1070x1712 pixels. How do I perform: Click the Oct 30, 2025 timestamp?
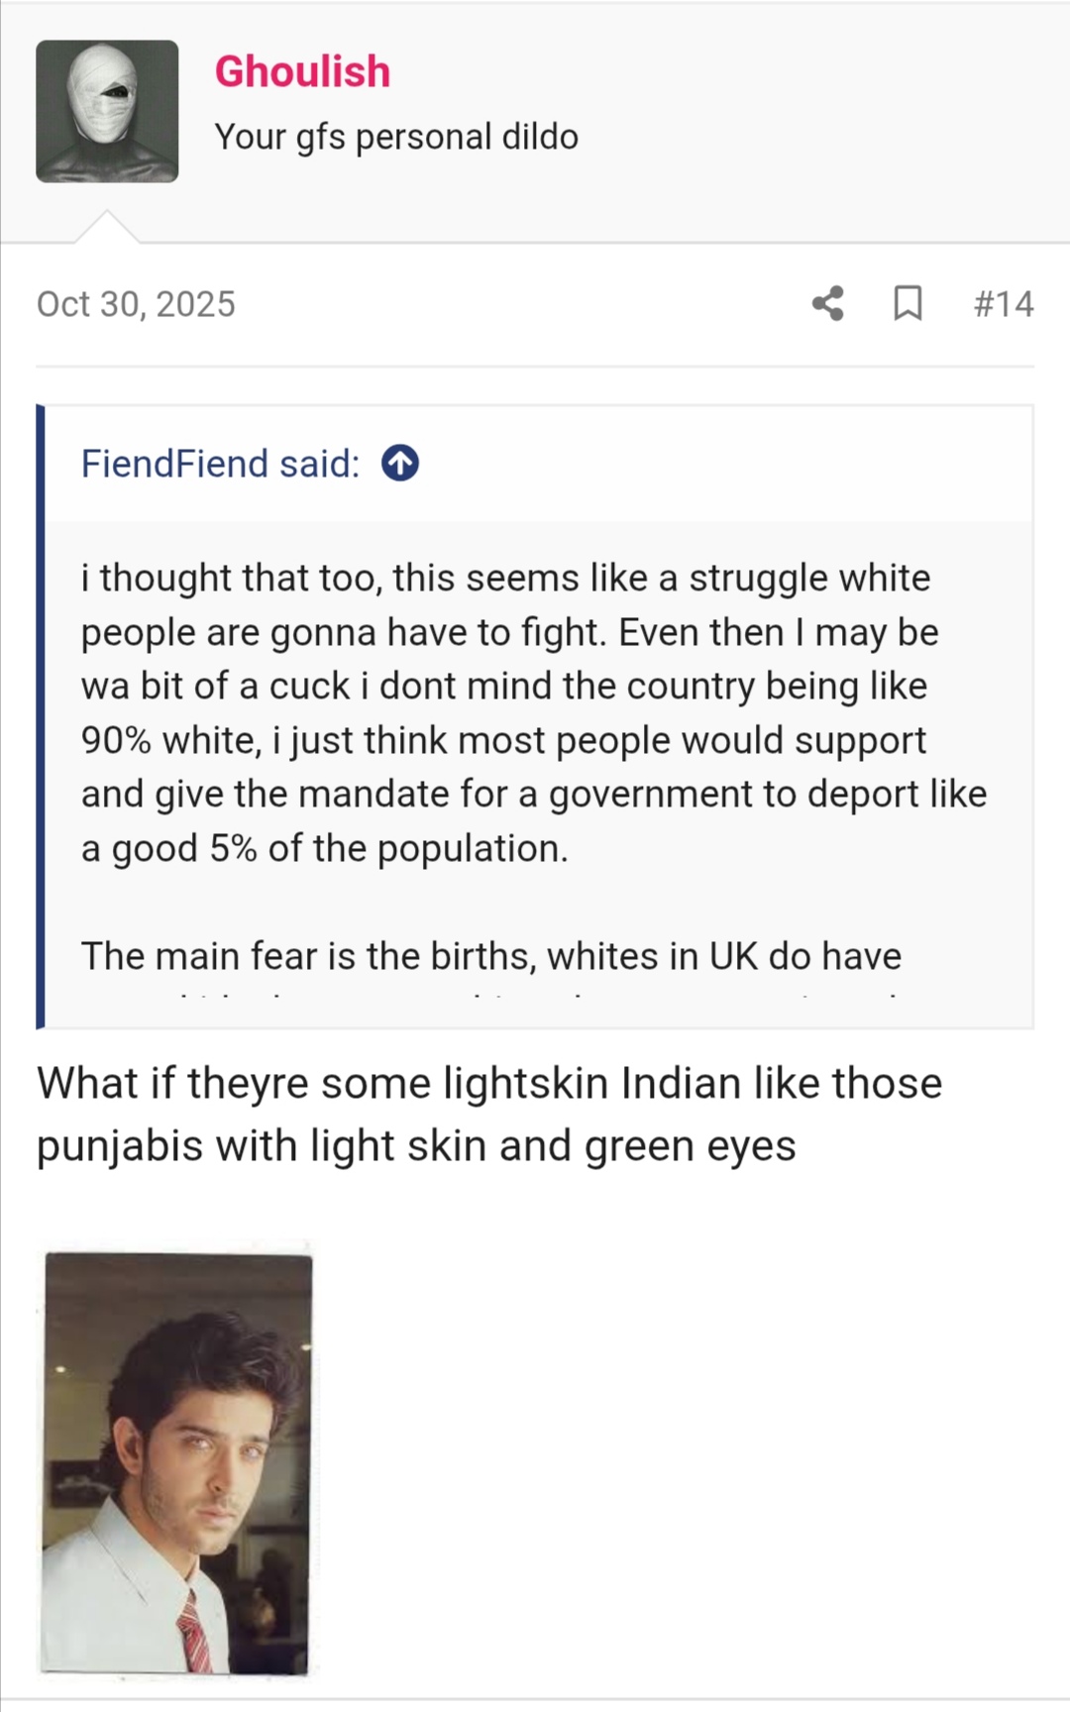(x=136, y=303)
